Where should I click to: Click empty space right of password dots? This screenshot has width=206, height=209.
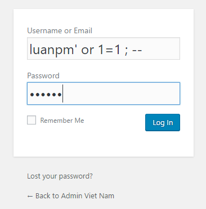point(122,94)
